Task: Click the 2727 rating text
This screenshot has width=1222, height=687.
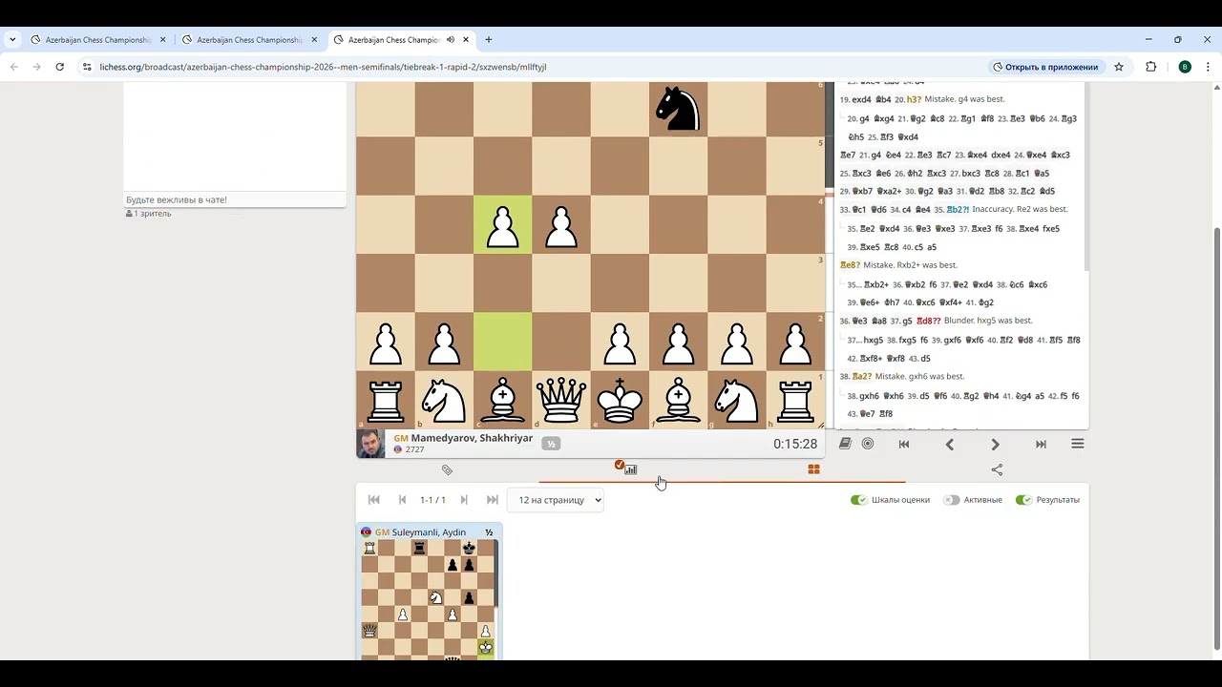Action: (414, 449)
